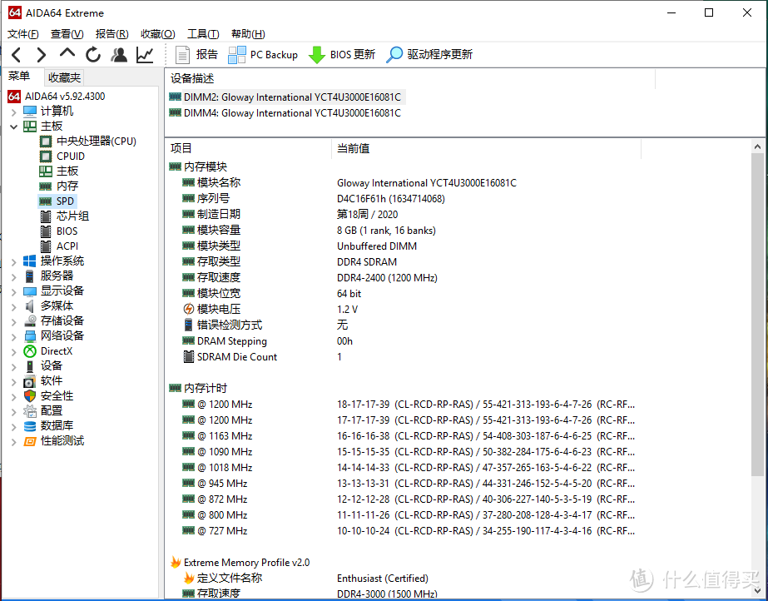Expand the 软件 tree node
This screenshot has height=601, width=768.
pos(13,381)
